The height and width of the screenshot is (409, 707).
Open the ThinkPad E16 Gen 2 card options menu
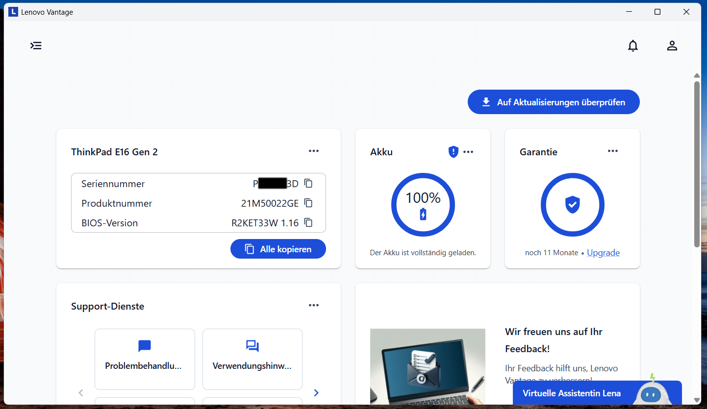point(314,151)
